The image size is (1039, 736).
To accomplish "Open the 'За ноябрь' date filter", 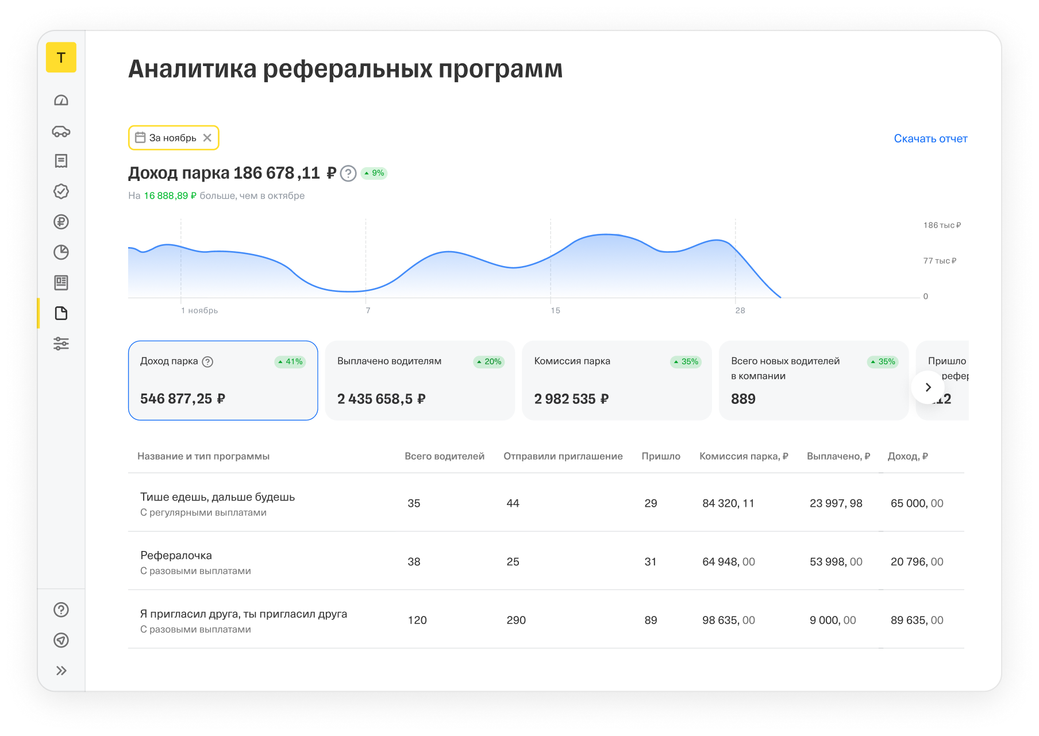I will (x=167, y=138).
